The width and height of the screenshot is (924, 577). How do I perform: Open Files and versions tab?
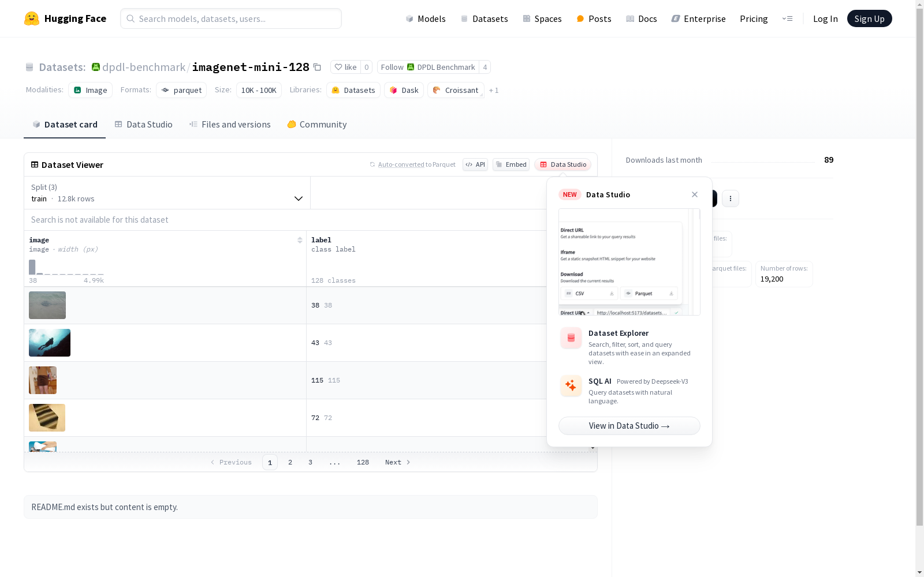(x=230, y=125)
